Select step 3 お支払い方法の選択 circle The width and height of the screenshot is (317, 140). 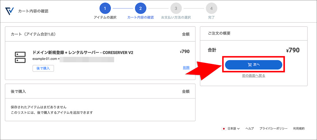[176, 9]
